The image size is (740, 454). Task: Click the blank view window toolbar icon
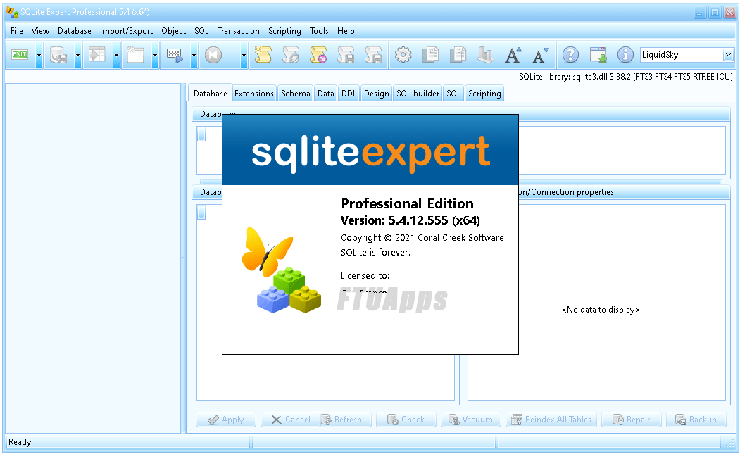point(136,55)
